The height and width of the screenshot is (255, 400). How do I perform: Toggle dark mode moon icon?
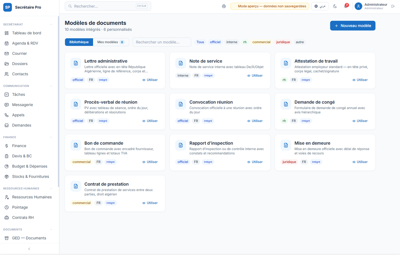335,6
